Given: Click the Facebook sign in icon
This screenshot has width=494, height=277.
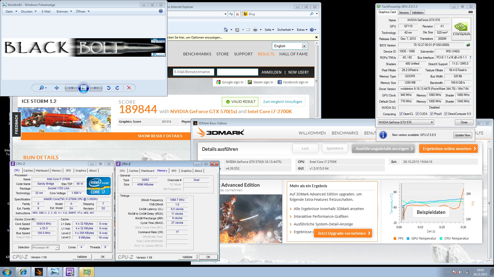Looking at the screenshot, I should pyautogui.click(x=280, y=82).
